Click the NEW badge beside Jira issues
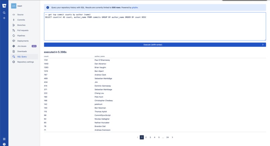This screenshot has height=146, width=270. (34, 46)
